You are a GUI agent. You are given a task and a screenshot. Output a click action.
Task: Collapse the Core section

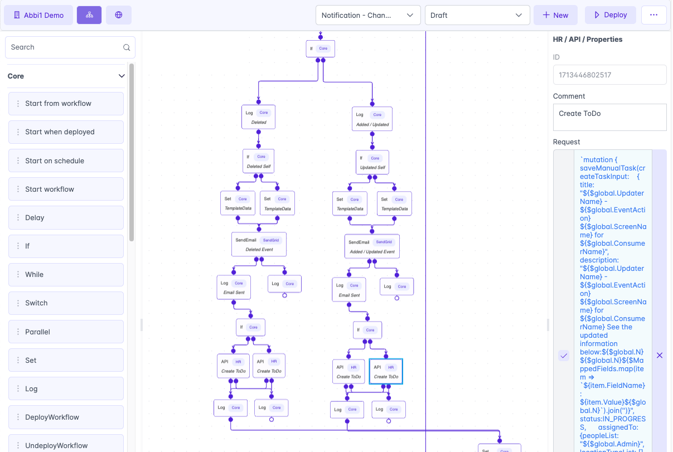(122, 76)
